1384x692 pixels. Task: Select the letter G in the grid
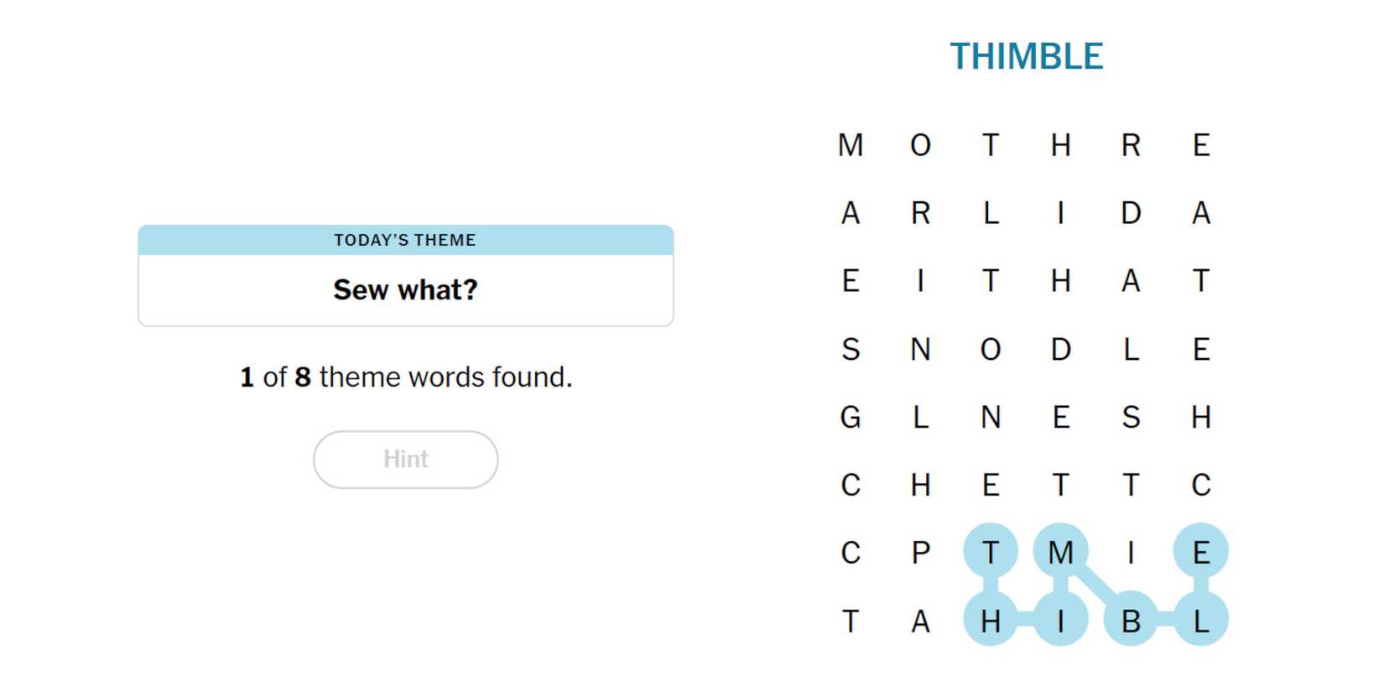click(x=851, y=417)
